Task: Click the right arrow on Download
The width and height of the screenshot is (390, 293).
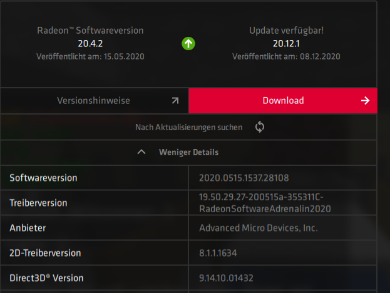Action: 365,101
